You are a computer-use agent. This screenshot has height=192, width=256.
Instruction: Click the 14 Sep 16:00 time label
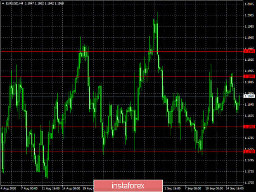235,188
